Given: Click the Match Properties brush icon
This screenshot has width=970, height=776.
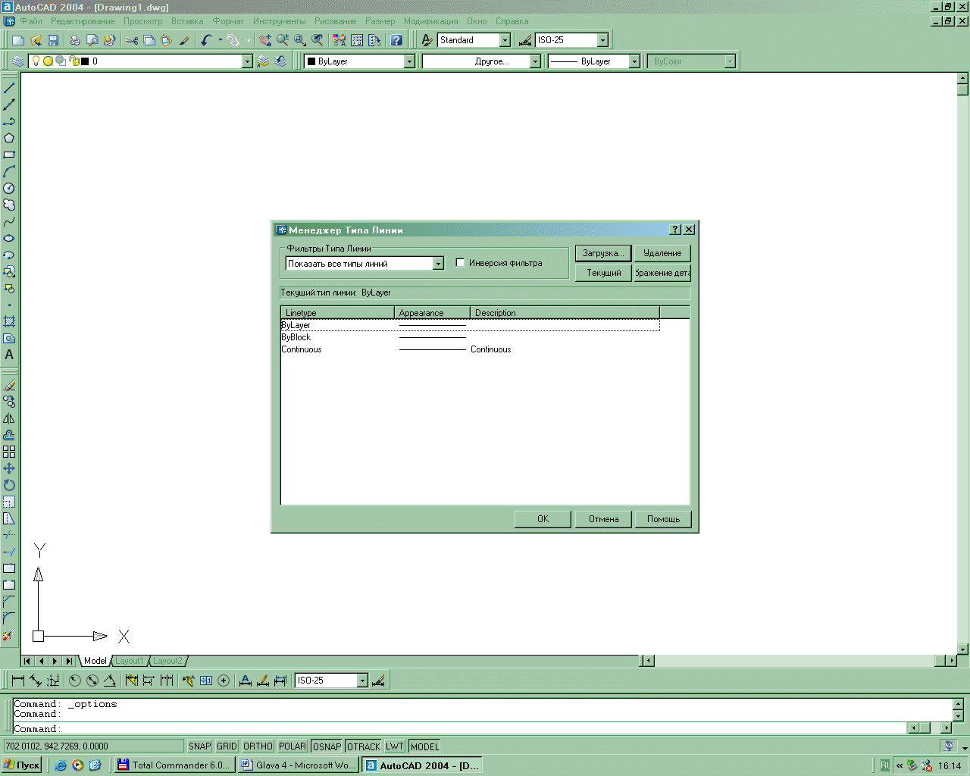Looking at the screenshot, I should point(184,40).
